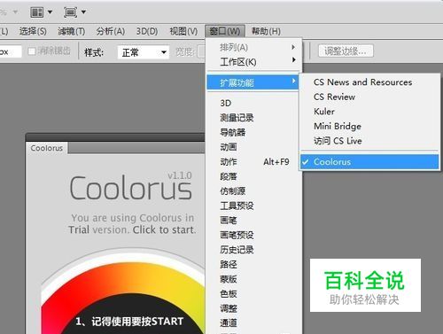Select the Coolorus panel tab
This screenshot has width=443, height=334.
[47, 148]
